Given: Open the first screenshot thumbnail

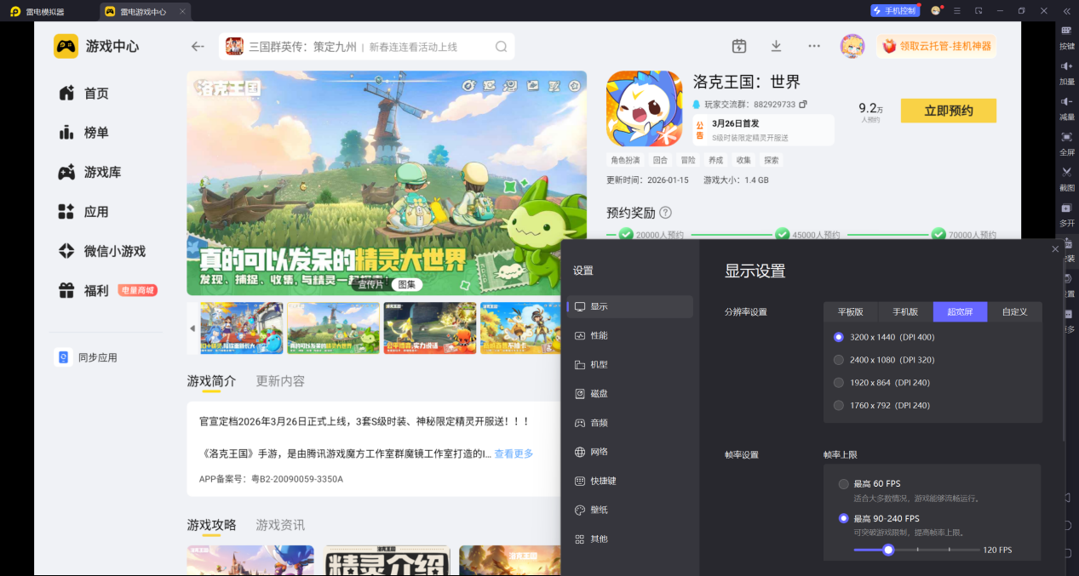Looking at the screenshot, I should point(241,328).
